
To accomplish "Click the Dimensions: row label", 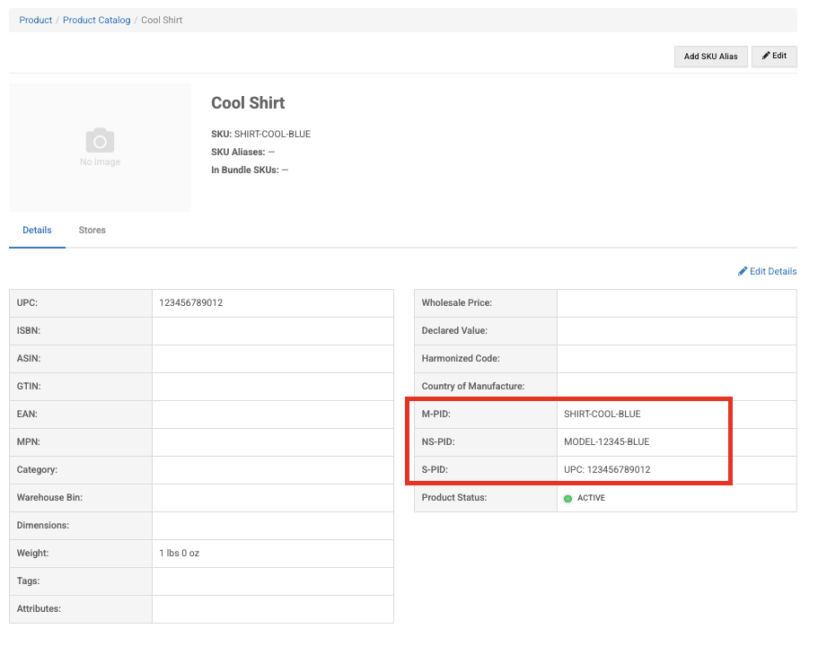I will point(43,525).
